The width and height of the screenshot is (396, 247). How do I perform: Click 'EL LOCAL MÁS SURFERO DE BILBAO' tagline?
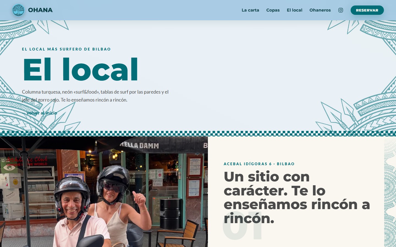pyautogui.click(x=66, y=49)
